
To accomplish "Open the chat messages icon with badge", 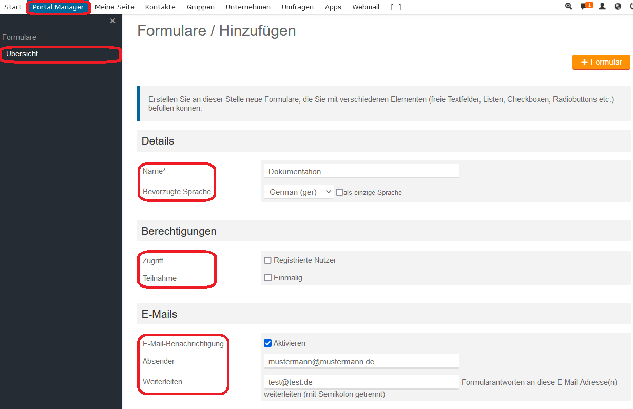I will (586, 6).
